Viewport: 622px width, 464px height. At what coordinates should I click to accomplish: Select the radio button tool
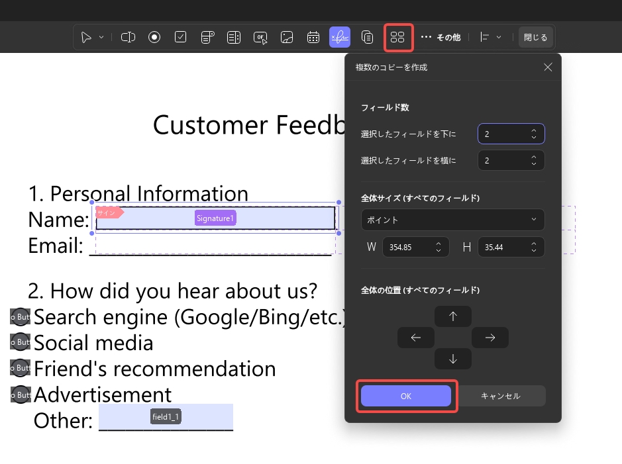pyautogui.click(x=154, y=37)
